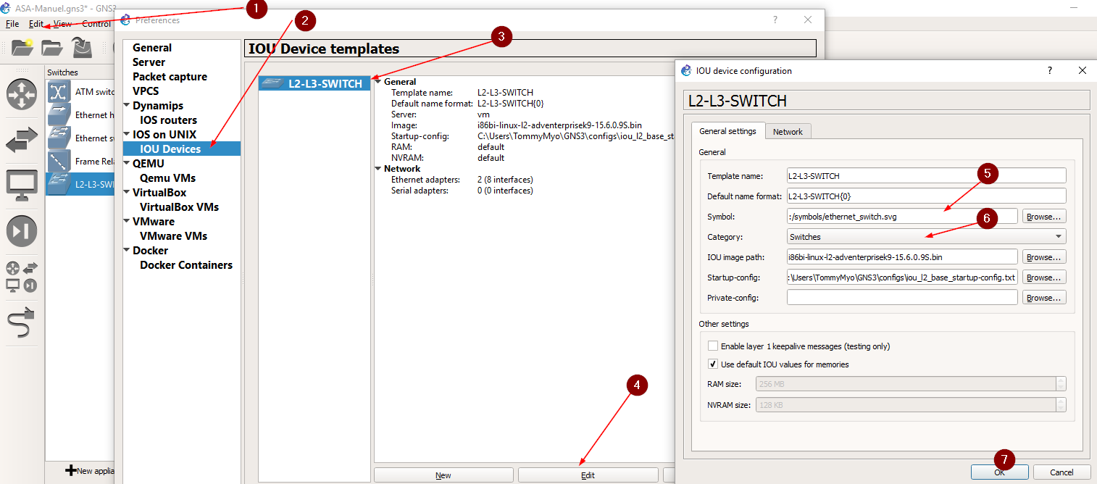Browse end devices monitor icon

[22, 185]
